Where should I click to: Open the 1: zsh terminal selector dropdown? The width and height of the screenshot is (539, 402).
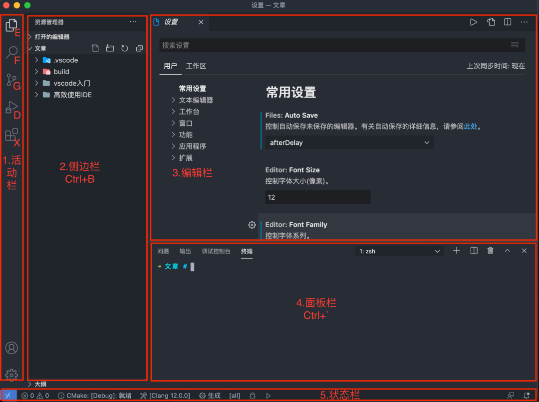tap(399, 251)
